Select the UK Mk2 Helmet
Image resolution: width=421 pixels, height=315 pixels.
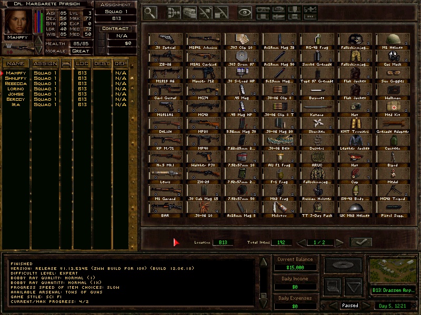pyautogui.click(x=355, y=209)
